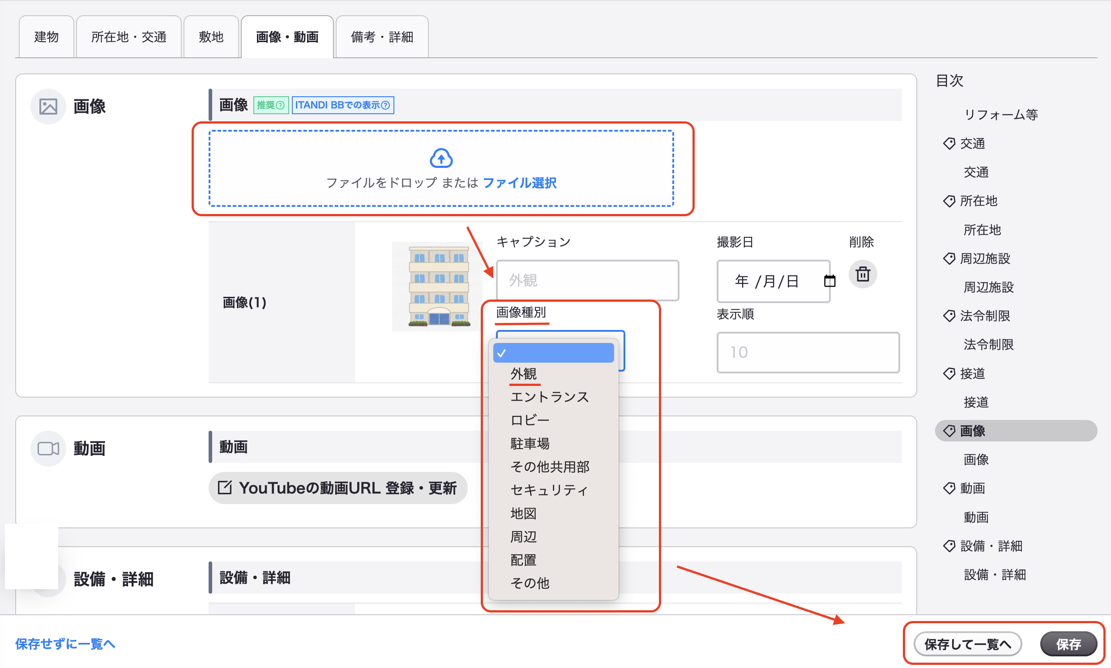The image size is (1111, 668).
Task: Click the trash delete icon for 画像(1)
Action: click(862, 274)
